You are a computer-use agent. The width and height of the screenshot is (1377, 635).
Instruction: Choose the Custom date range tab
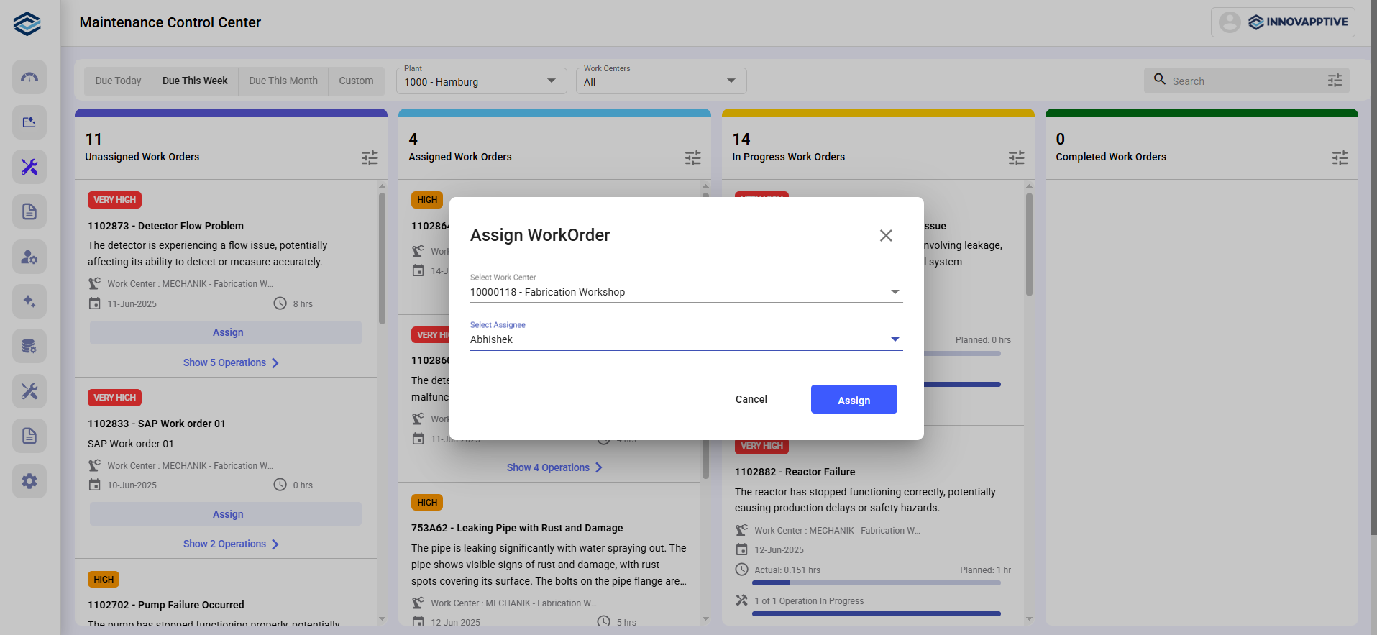pyautogui.click(x=356, y=81)
